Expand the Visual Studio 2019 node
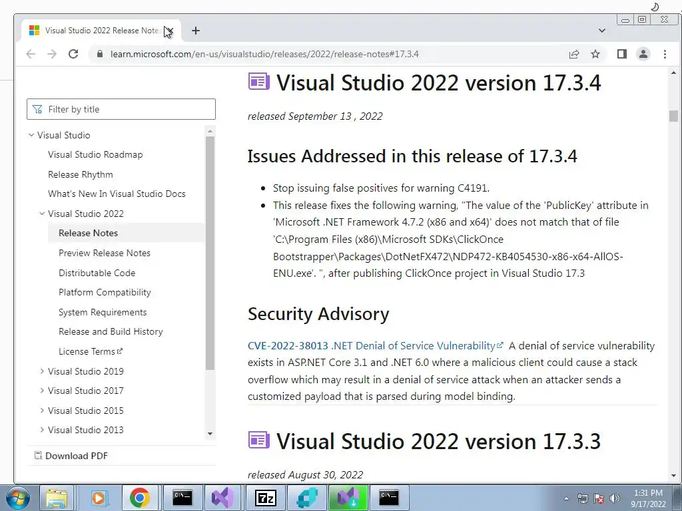 tap(42, 371)
